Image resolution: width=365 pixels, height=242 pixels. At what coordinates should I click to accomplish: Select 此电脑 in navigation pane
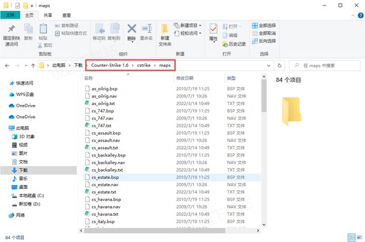click(19, 128)
